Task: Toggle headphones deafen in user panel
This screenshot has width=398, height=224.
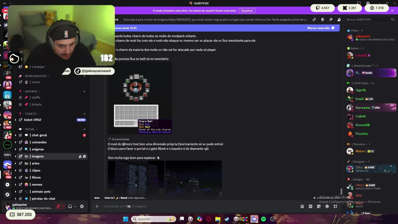Action: tap(70, 206)
